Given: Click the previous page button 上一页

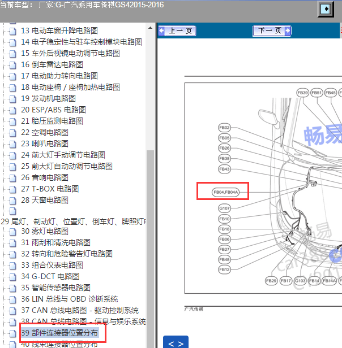Looking at the screenshot, I should click(x=177, y=31).
